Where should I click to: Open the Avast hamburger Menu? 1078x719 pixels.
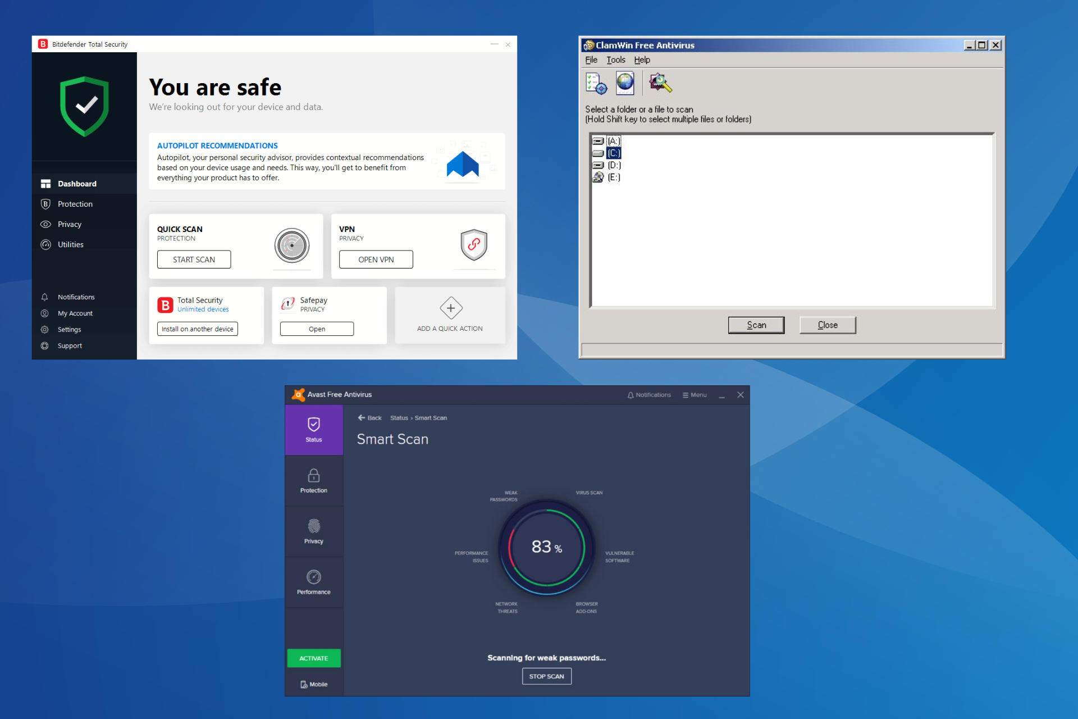point(695,395)
